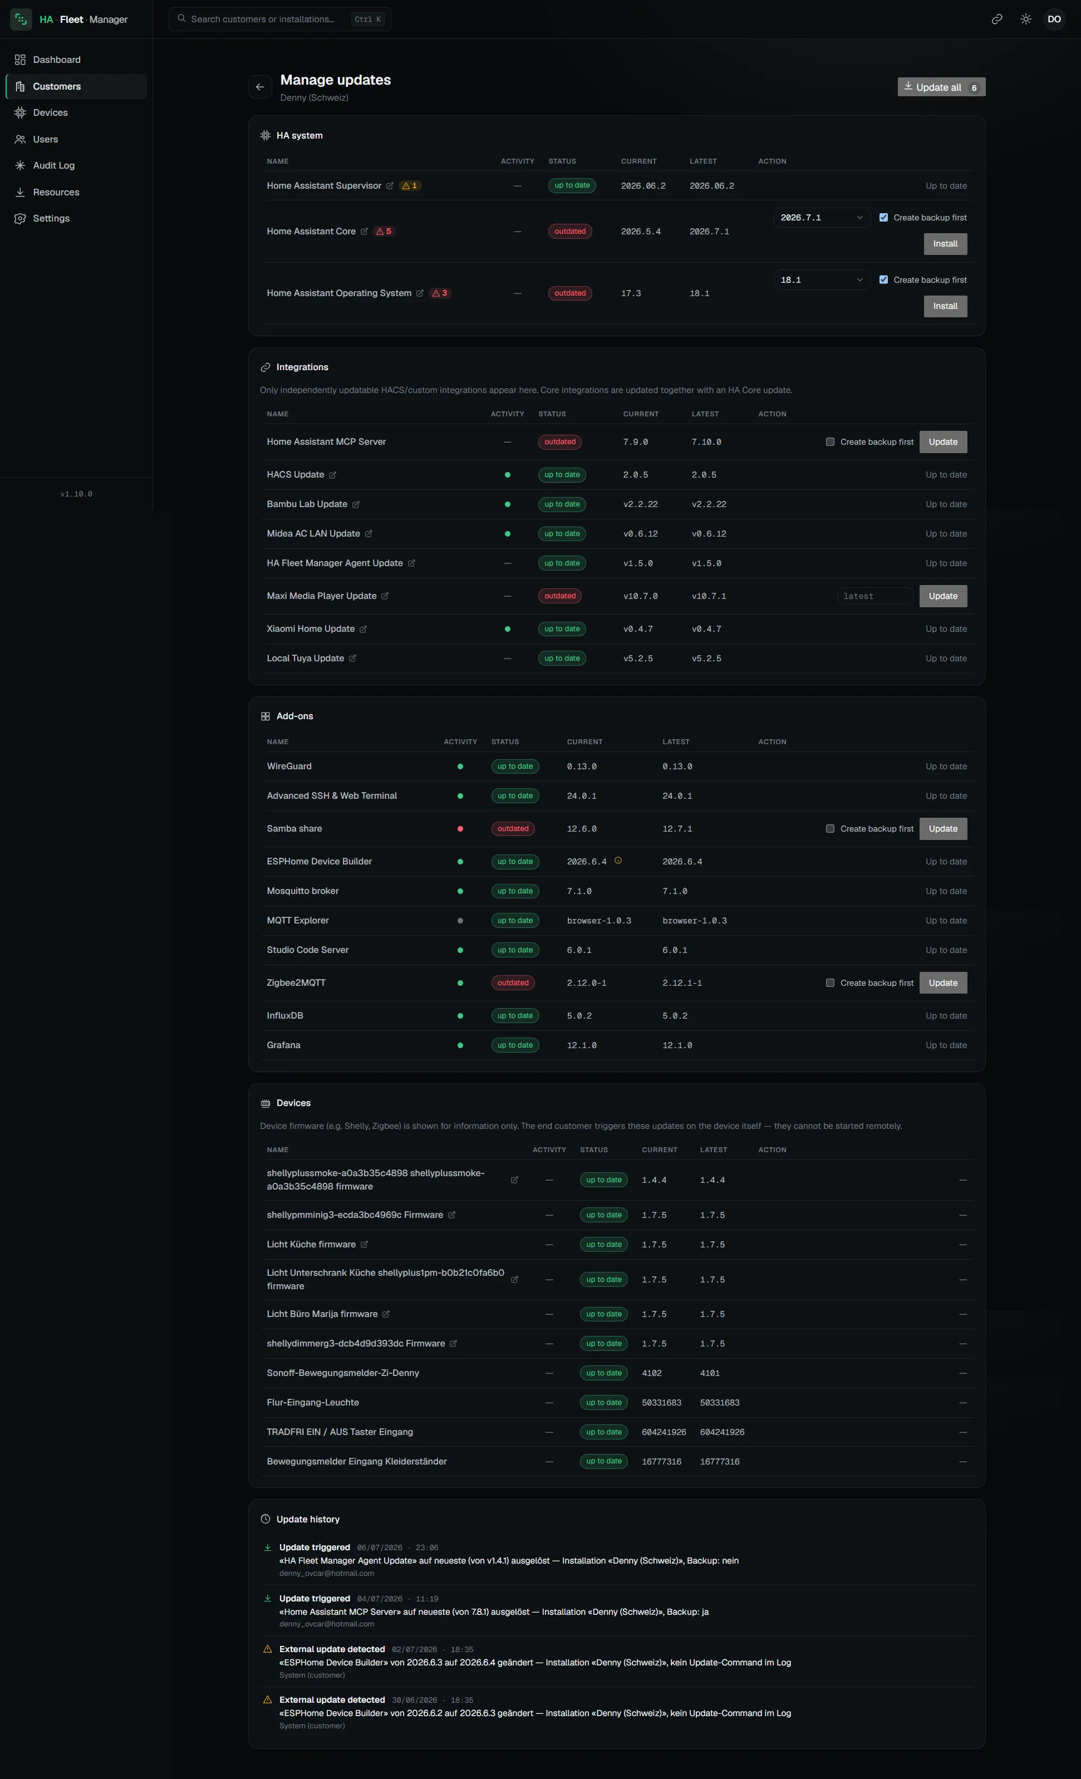Check Create backup first for Zigbee2MQTT
Image resolution: width=1081 pixels, height=1779 pixels.
pos(830,982)
